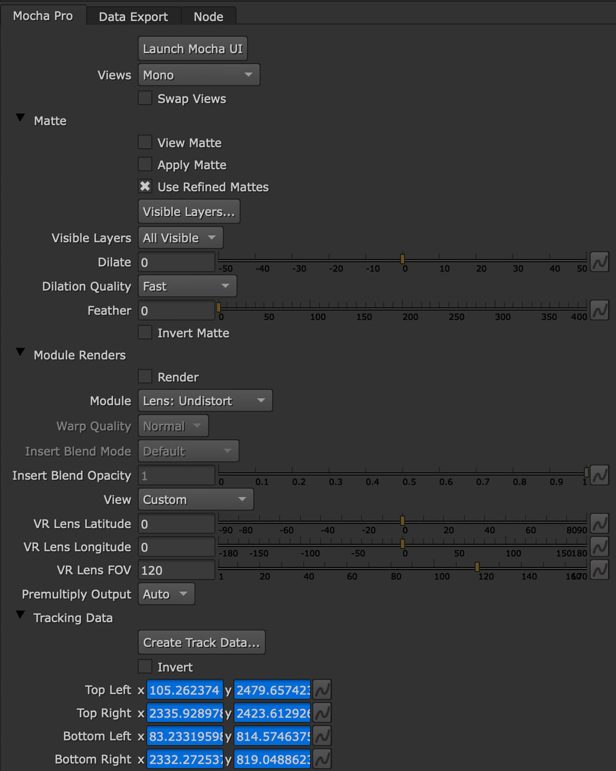Screen dimensions: 616x771
Task: Click the Top Left x value field
Action: (x=185, y=690)
